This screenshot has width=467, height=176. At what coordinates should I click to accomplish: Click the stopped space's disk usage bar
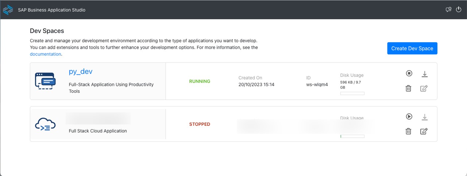352,136
